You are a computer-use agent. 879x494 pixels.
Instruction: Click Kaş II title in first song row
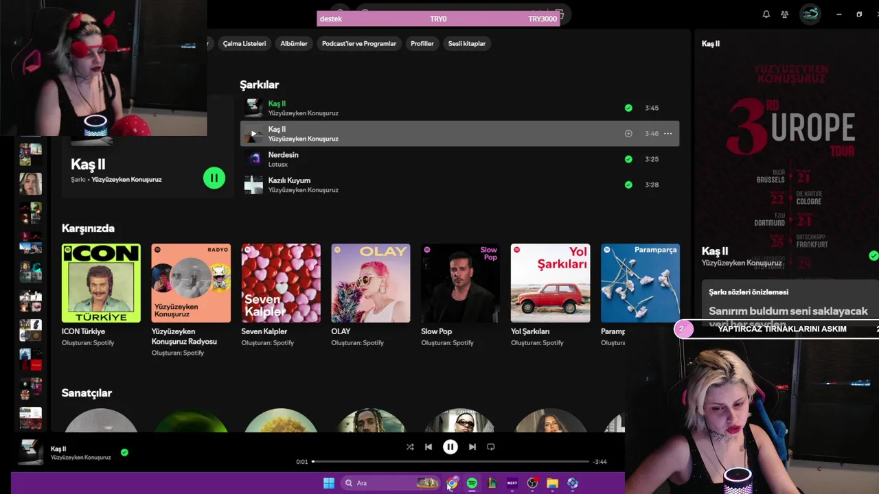(x=277, y=104)
